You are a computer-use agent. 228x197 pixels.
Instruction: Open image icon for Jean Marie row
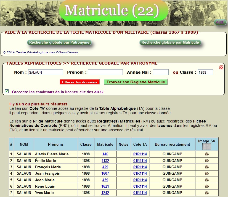[x=206, y=180]
